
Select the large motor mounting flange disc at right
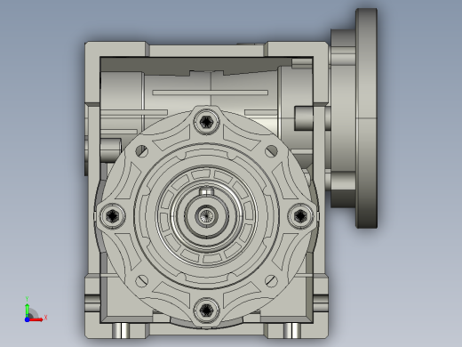367,118
